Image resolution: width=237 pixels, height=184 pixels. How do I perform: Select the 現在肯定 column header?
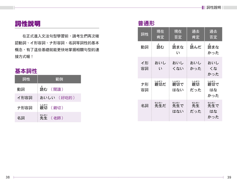[160, 34]
